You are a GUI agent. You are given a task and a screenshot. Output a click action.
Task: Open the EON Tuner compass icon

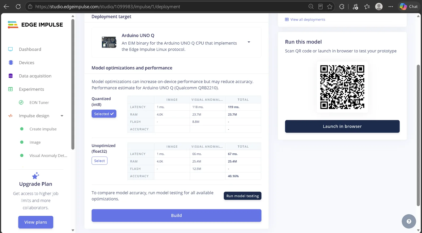point(21,103)
